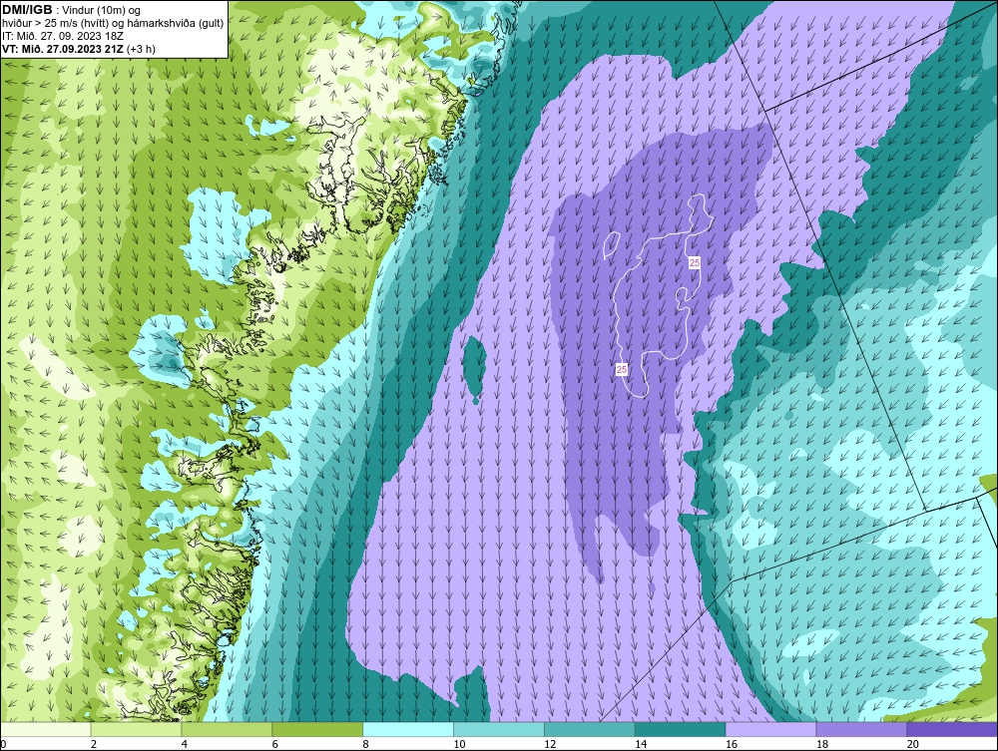This screenshot has width=998, height=751.
Task: Click the northern "25" gust contour label
Action: (695, 262)
